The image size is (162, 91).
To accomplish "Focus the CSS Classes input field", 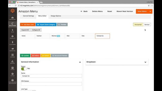I will coord(52,84).
